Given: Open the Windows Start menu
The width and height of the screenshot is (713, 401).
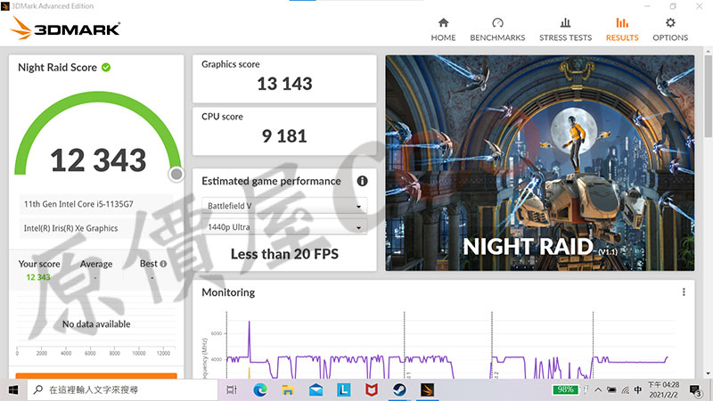Looking at the screenshot, I should (13, 390).
